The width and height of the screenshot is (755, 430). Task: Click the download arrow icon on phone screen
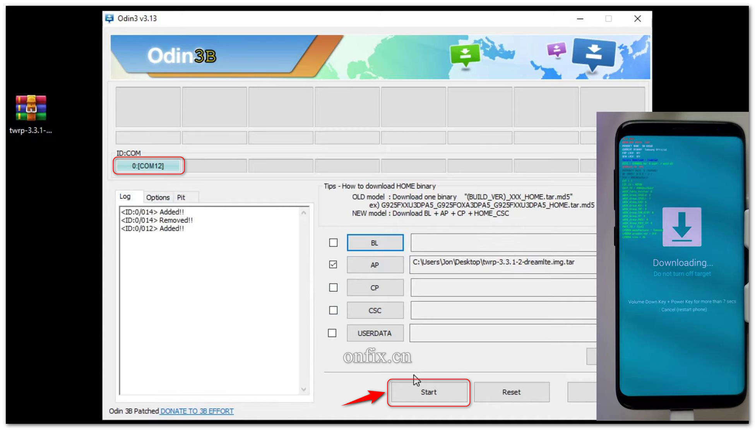click(681, 227)
